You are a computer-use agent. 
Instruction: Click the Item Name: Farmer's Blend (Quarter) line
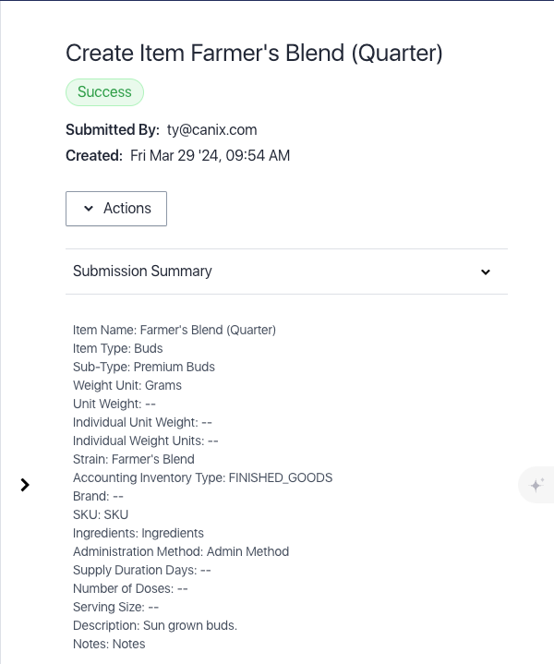point(175,330)
